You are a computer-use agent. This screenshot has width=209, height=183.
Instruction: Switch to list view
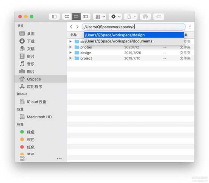[76, 17]
